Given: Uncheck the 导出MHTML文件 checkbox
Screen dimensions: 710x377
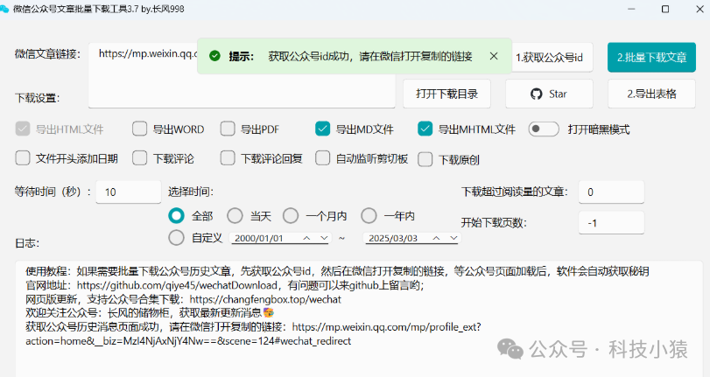Looking at the screenshot, I should (x=425, y=129).
